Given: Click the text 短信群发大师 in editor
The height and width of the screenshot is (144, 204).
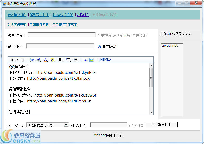Looking at the screenshot, I should click(20, 112).
